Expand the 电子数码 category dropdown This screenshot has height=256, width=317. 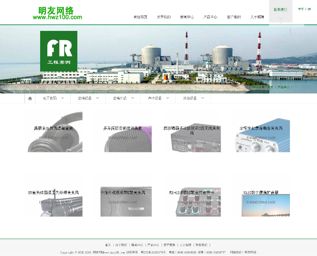53,98
